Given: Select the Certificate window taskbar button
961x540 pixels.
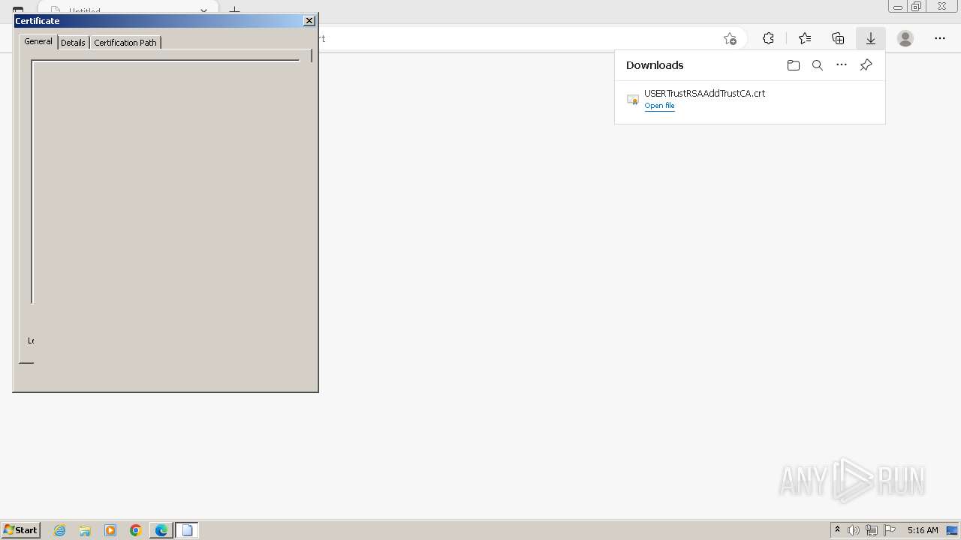Looking at the screenshot, I should 187,530.
